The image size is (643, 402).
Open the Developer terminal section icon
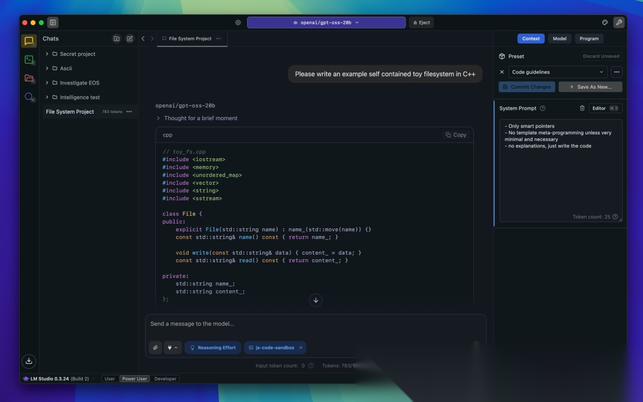tap(29, 60)
